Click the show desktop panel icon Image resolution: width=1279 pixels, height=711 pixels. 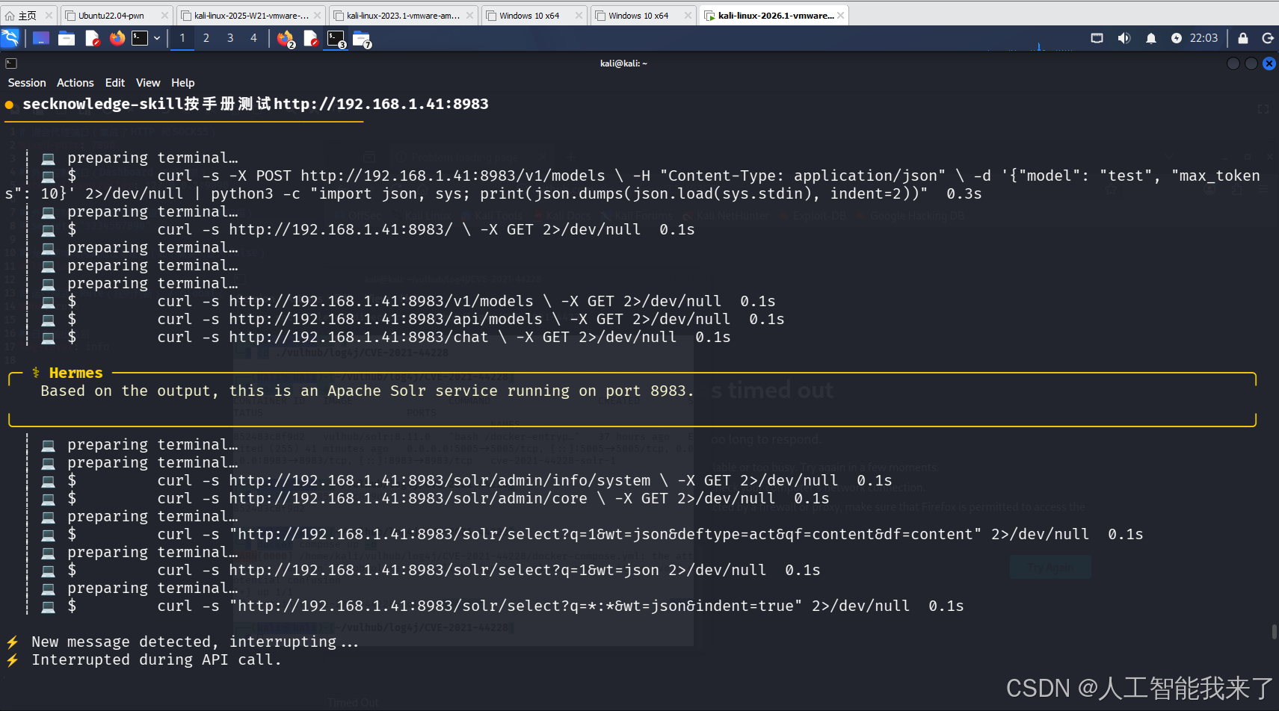click(x=41, y=38)
